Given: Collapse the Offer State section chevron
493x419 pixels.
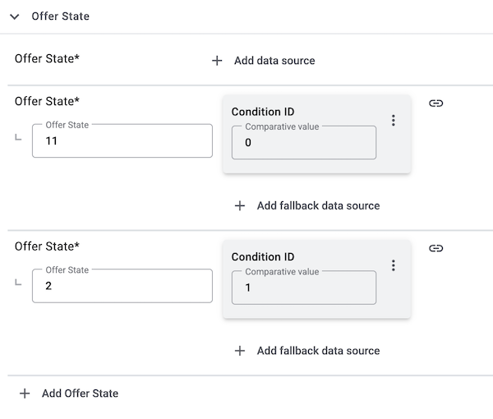Looking at the screenshot, I should (x=14, y=16).
